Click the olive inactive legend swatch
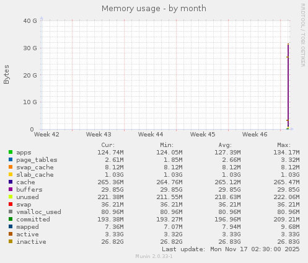Screen dimensions: 308x263 [x=11, y=241]
